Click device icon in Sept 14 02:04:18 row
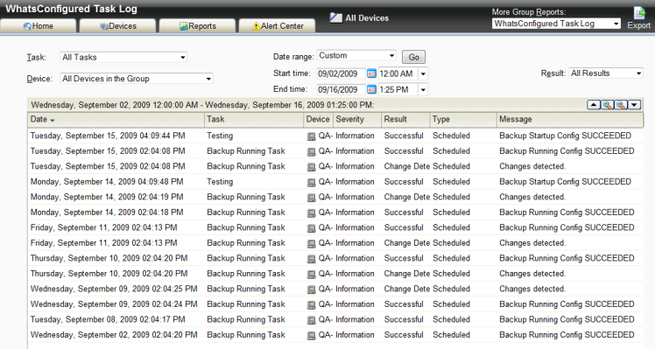Viewport: 655px width, 349px height. [311, 213]
